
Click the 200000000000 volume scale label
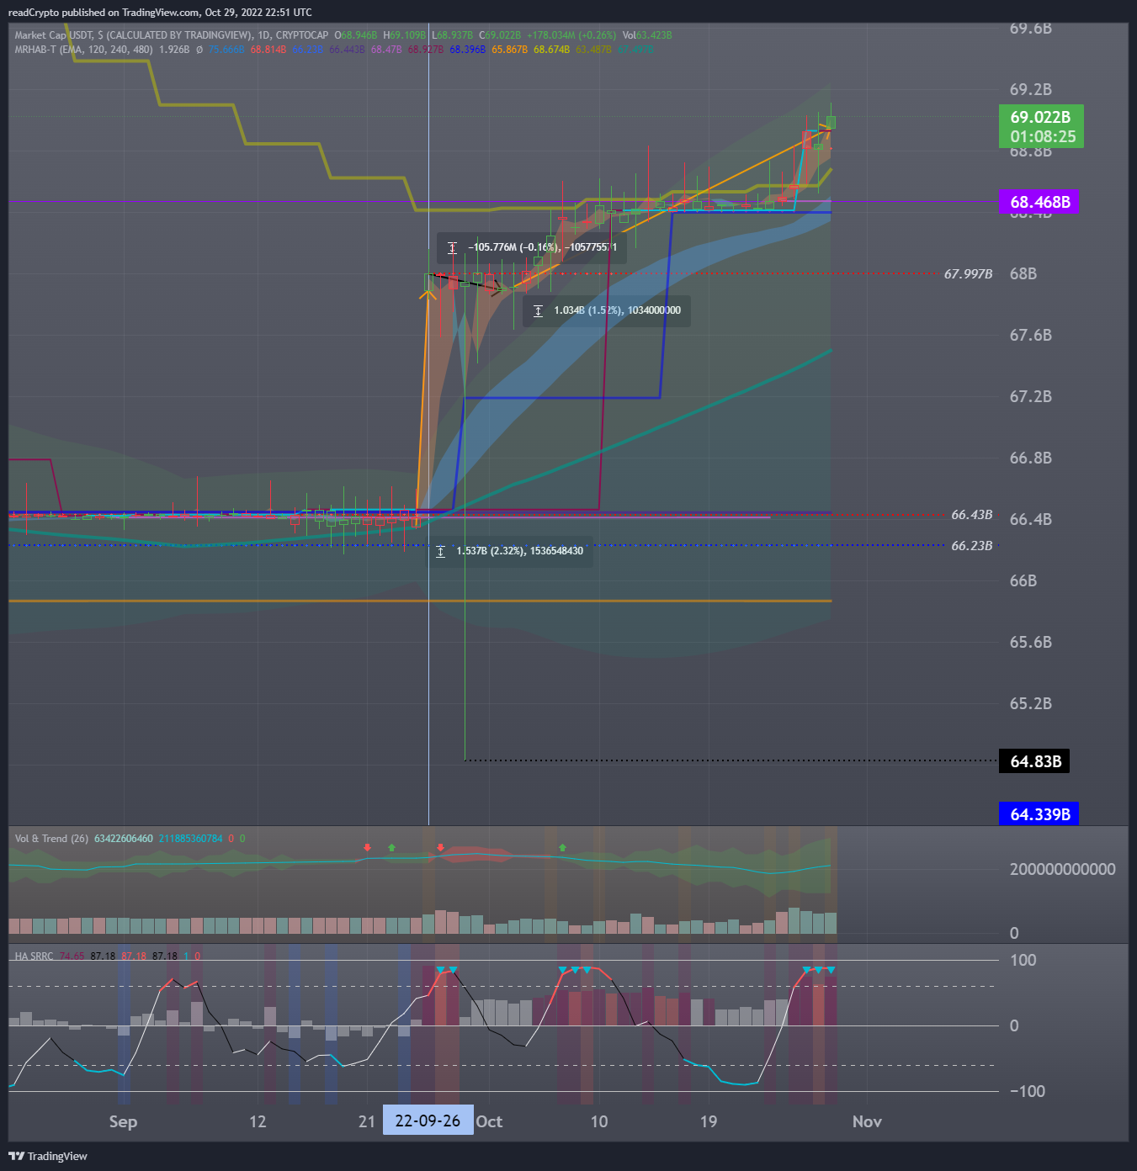[x=1062, y=869]
